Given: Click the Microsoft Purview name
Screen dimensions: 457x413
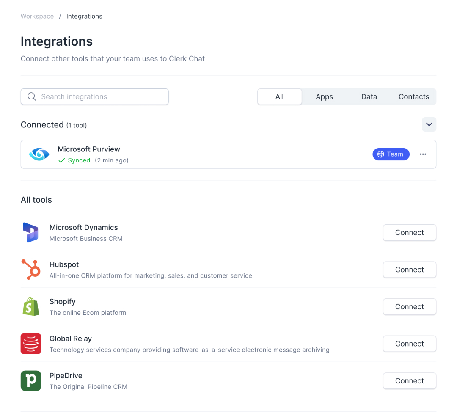Looking at the screenshot, I should click(x=88, y=149).
